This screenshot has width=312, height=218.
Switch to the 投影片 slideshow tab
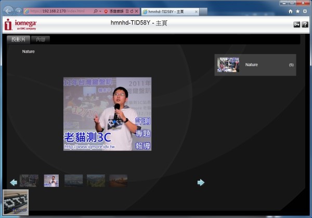point(18,40)
